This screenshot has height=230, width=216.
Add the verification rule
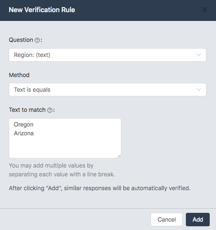click(198, 220)
